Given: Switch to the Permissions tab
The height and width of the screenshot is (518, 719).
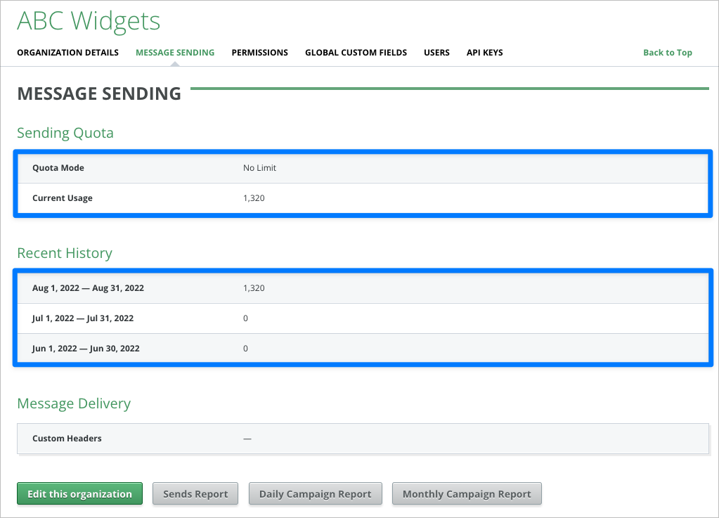Looking at the screenshot, I should (x=259, y=53).
